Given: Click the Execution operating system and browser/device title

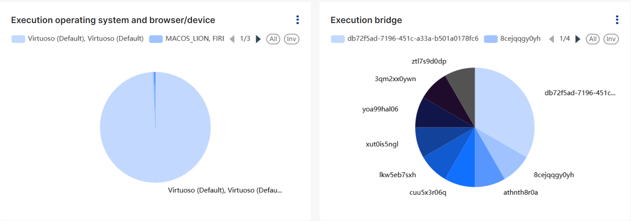Looking at the screenshot, I should pos(113,20).
